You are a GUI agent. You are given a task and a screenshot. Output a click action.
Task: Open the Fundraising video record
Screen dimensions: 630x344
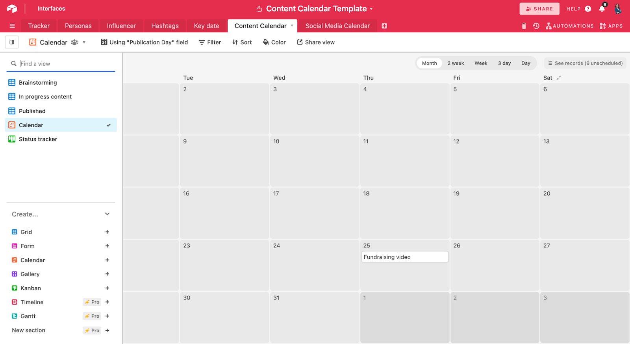[x=405, y=257]
